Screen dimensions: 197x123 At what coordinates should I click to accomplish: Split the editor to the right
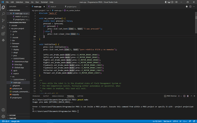click(190, 7)
